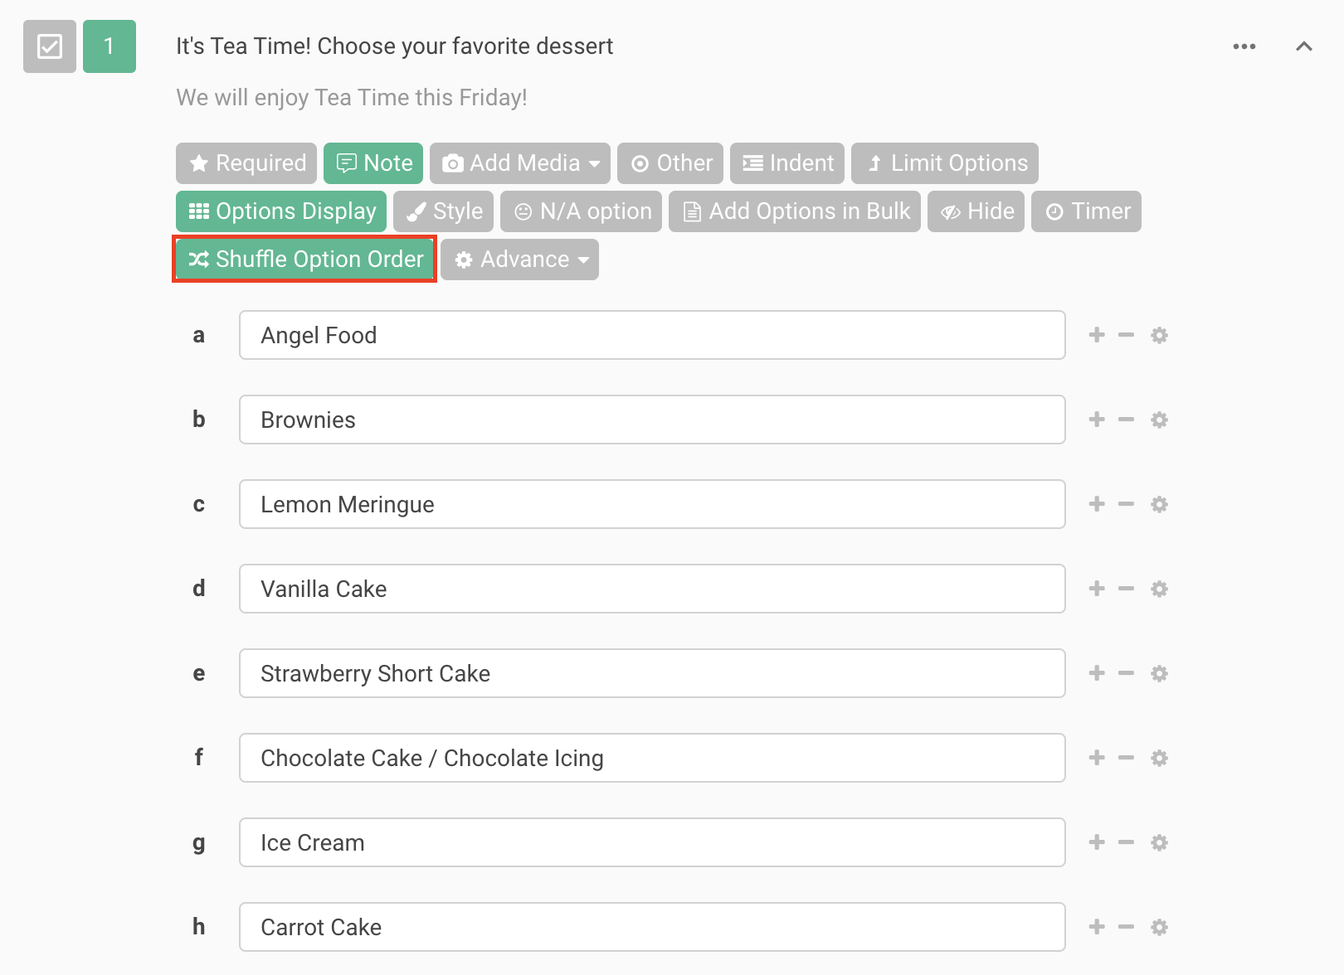Click the Other button for answer choices

pyautogui.click(x=670, y=163)
